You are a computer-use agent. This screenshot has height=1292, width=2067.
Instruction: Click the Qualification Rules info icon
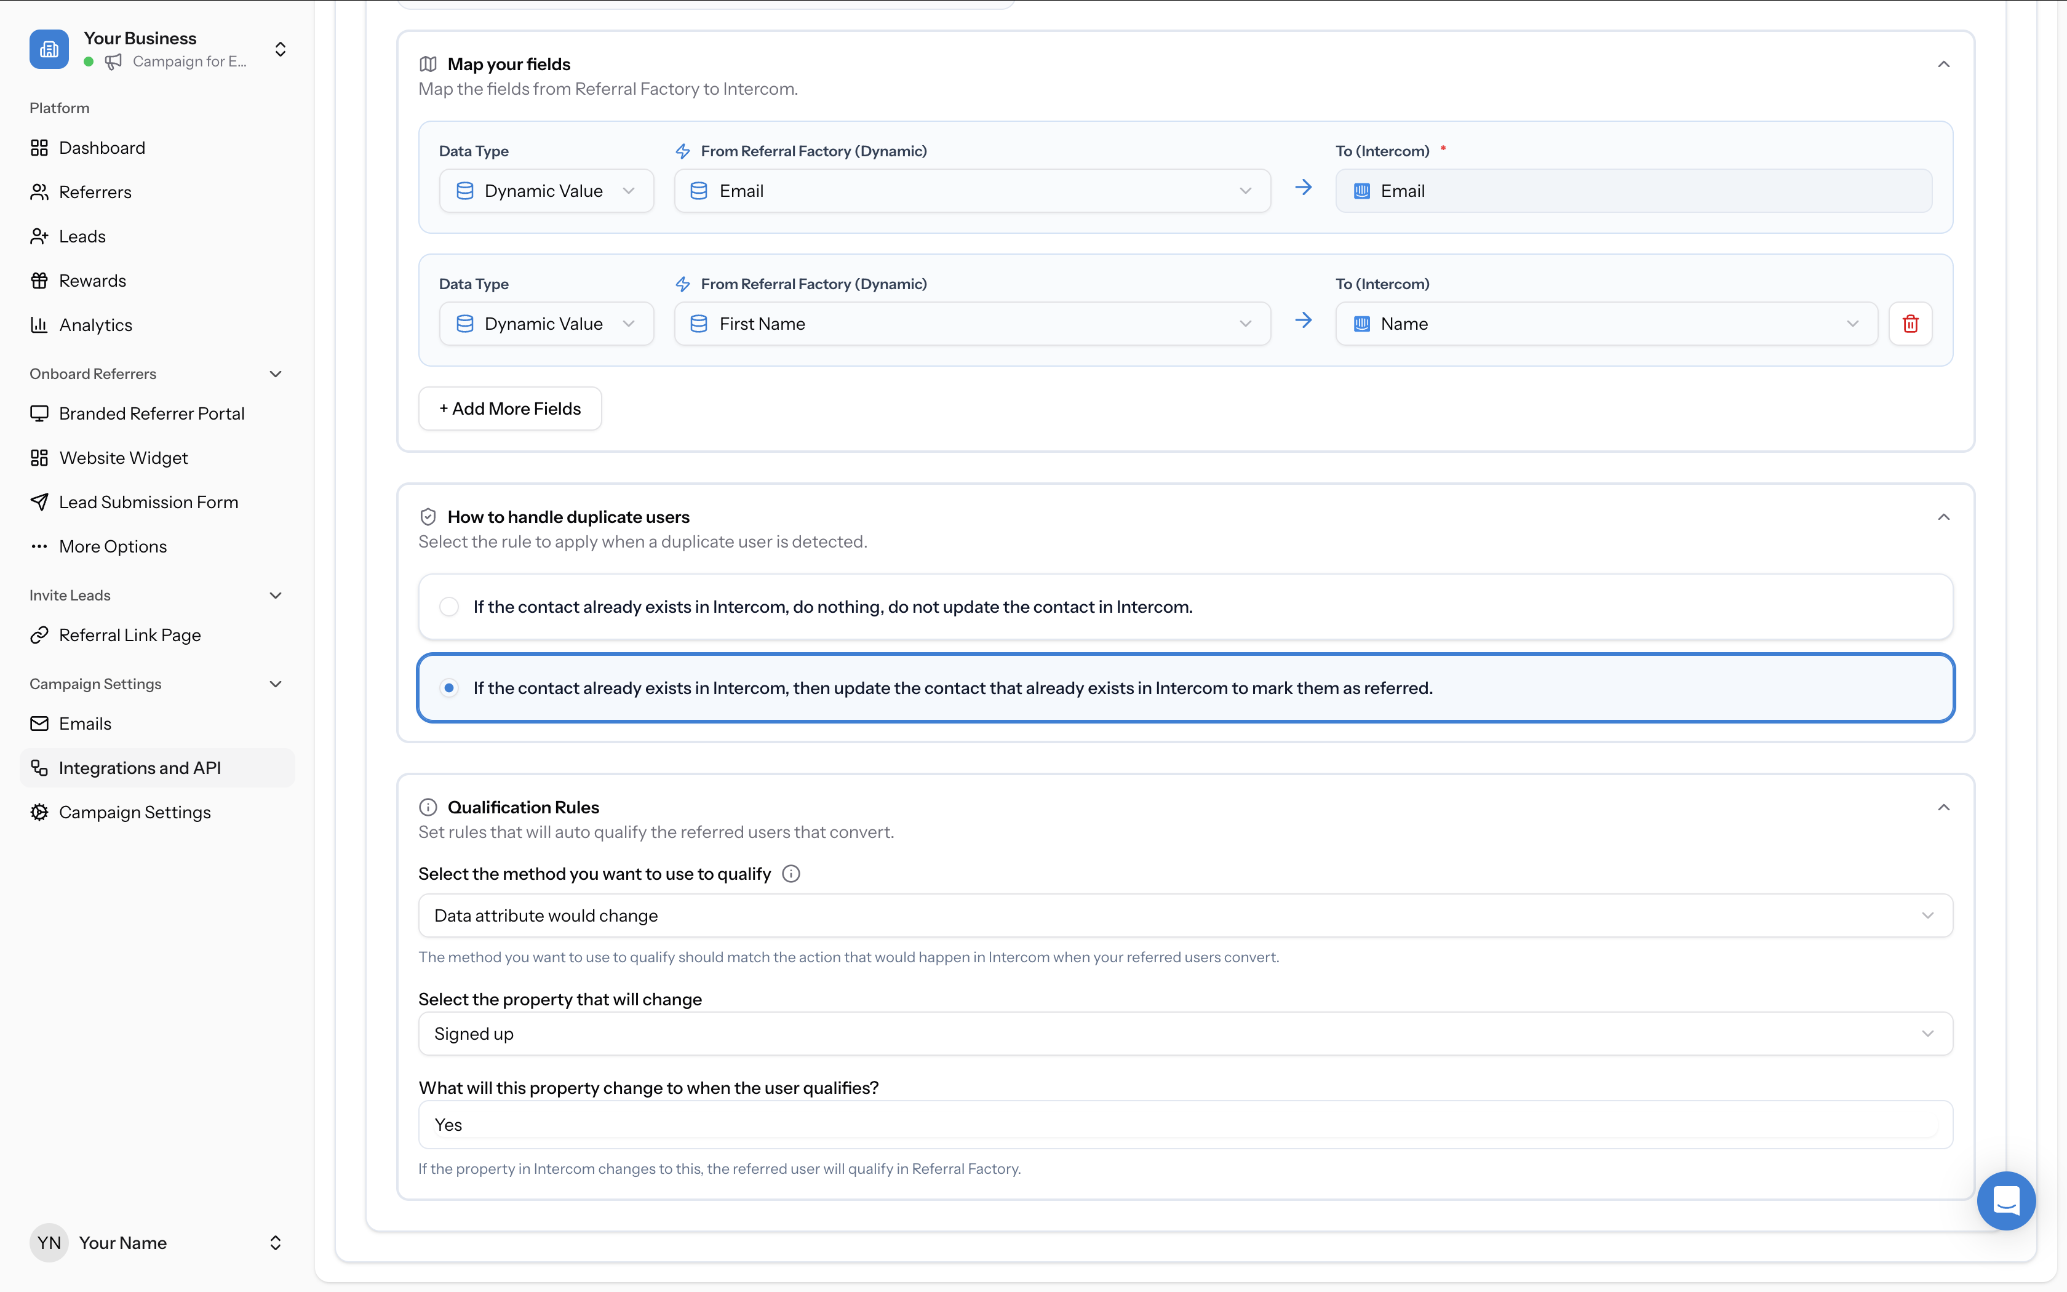click(428, 807)
